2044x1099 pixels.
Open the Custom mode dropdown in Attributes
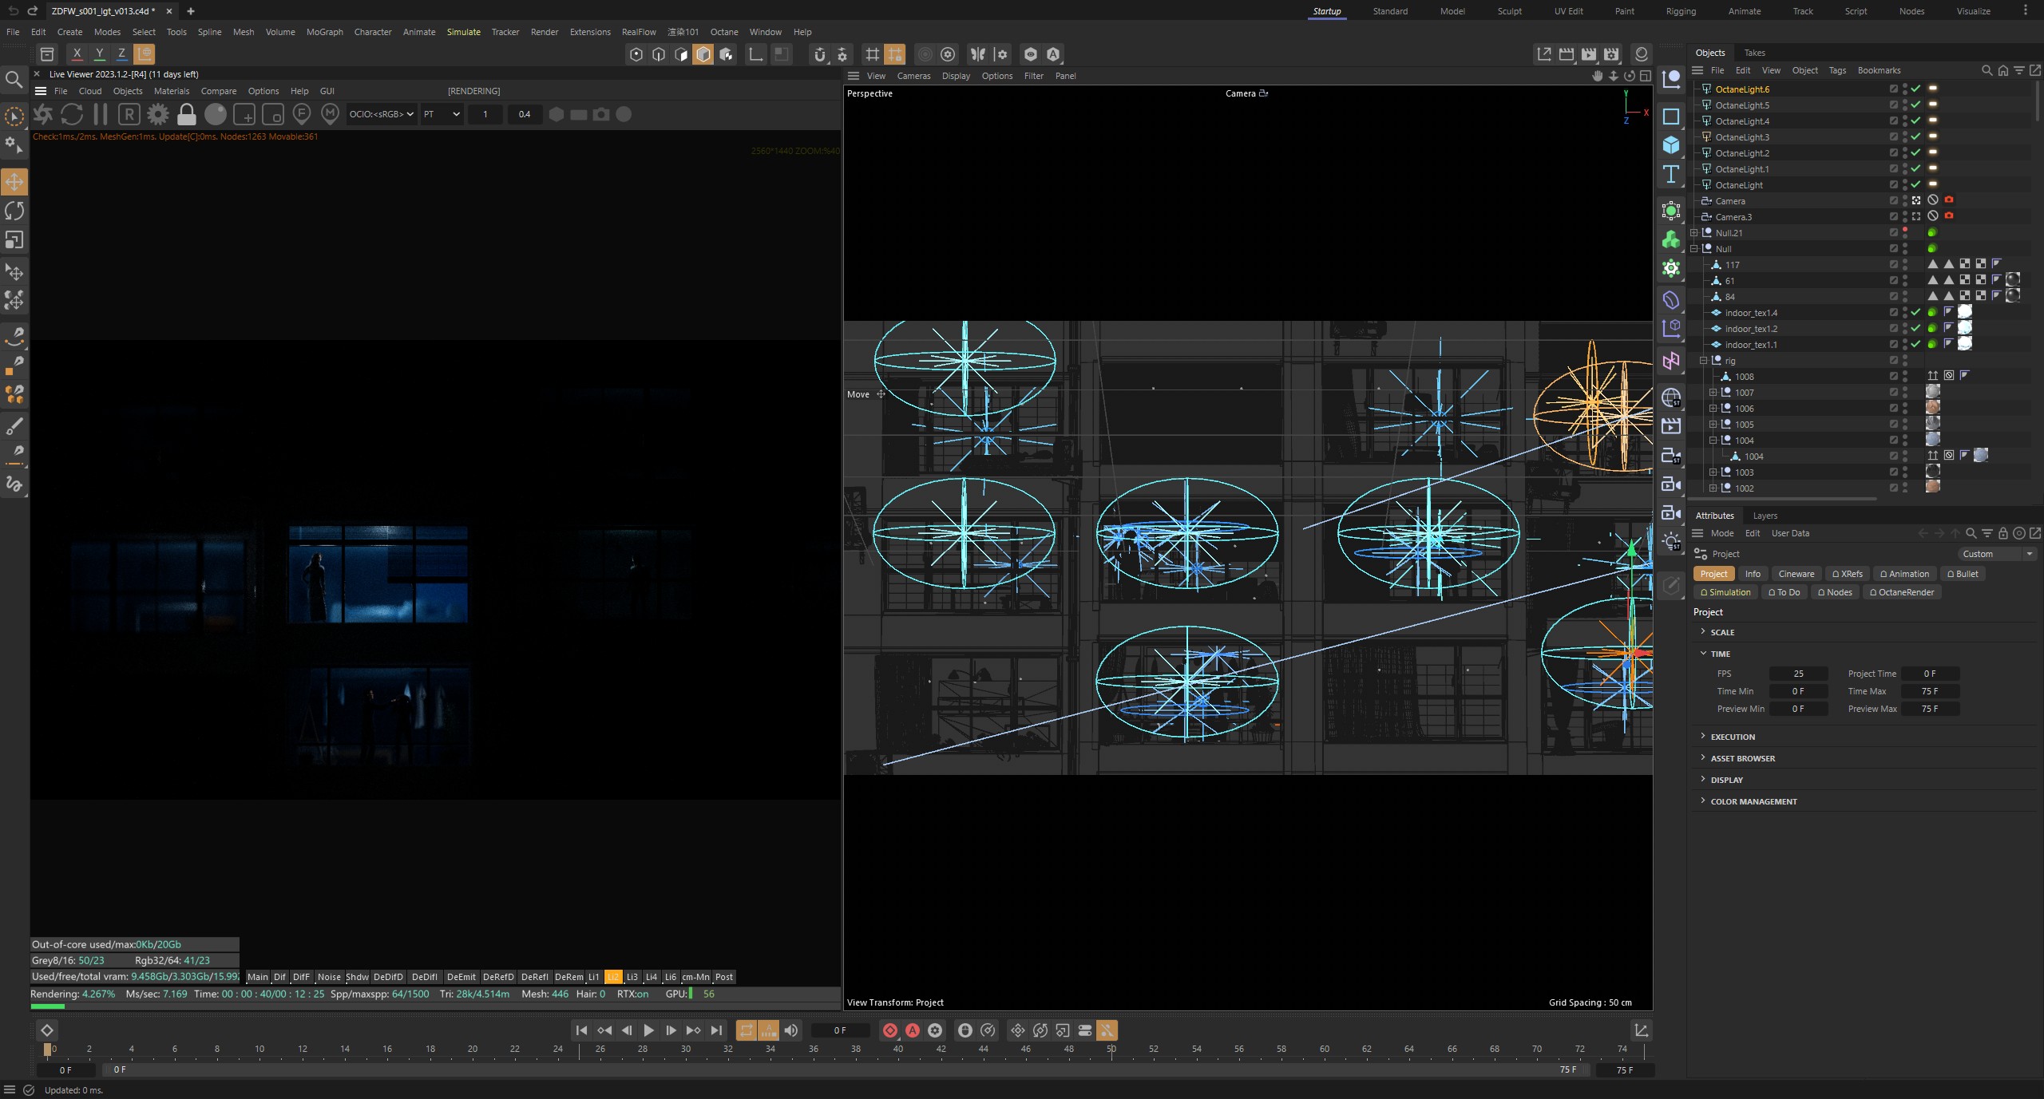coord(1996,554)
